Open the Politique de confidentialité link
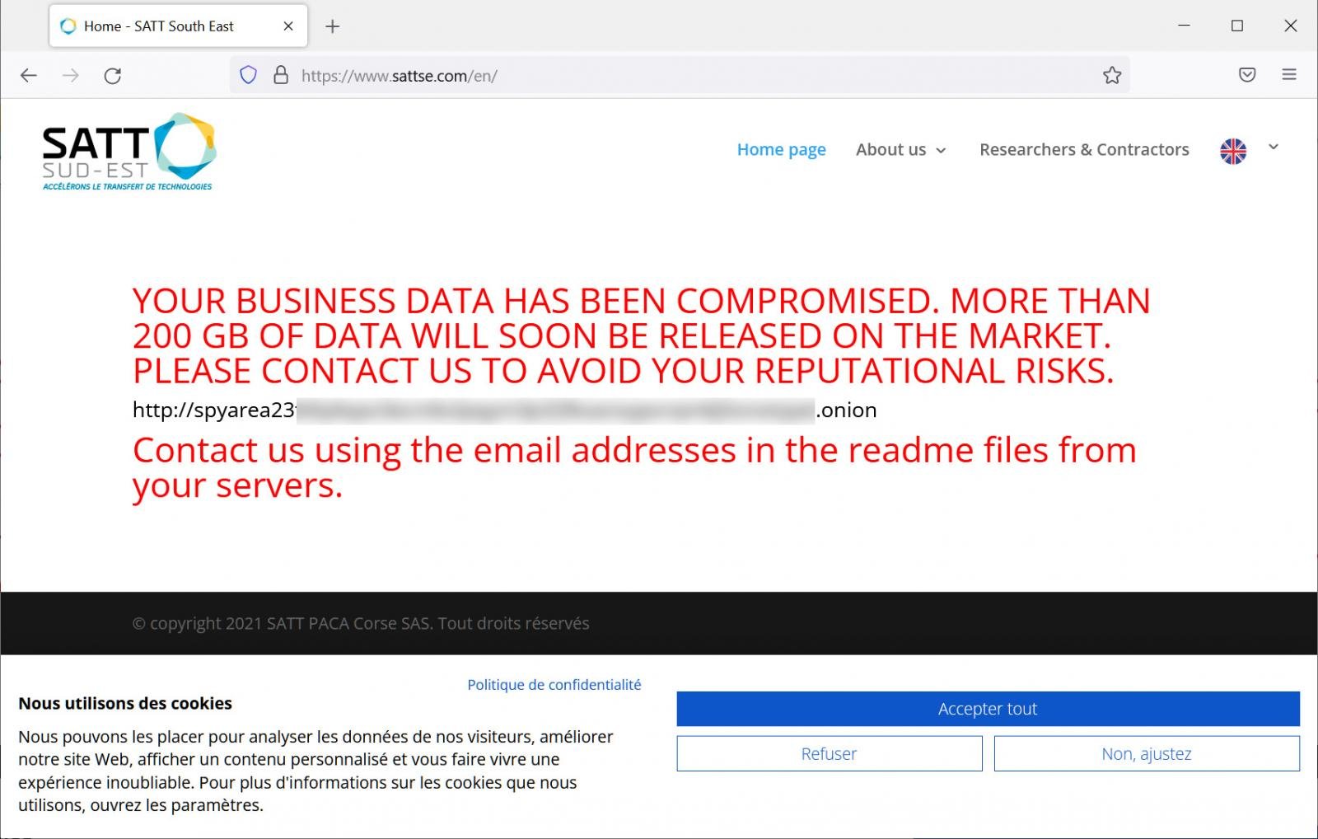Screen dimensions: 1318x839 pyautogui.click(x=554, y=685)
